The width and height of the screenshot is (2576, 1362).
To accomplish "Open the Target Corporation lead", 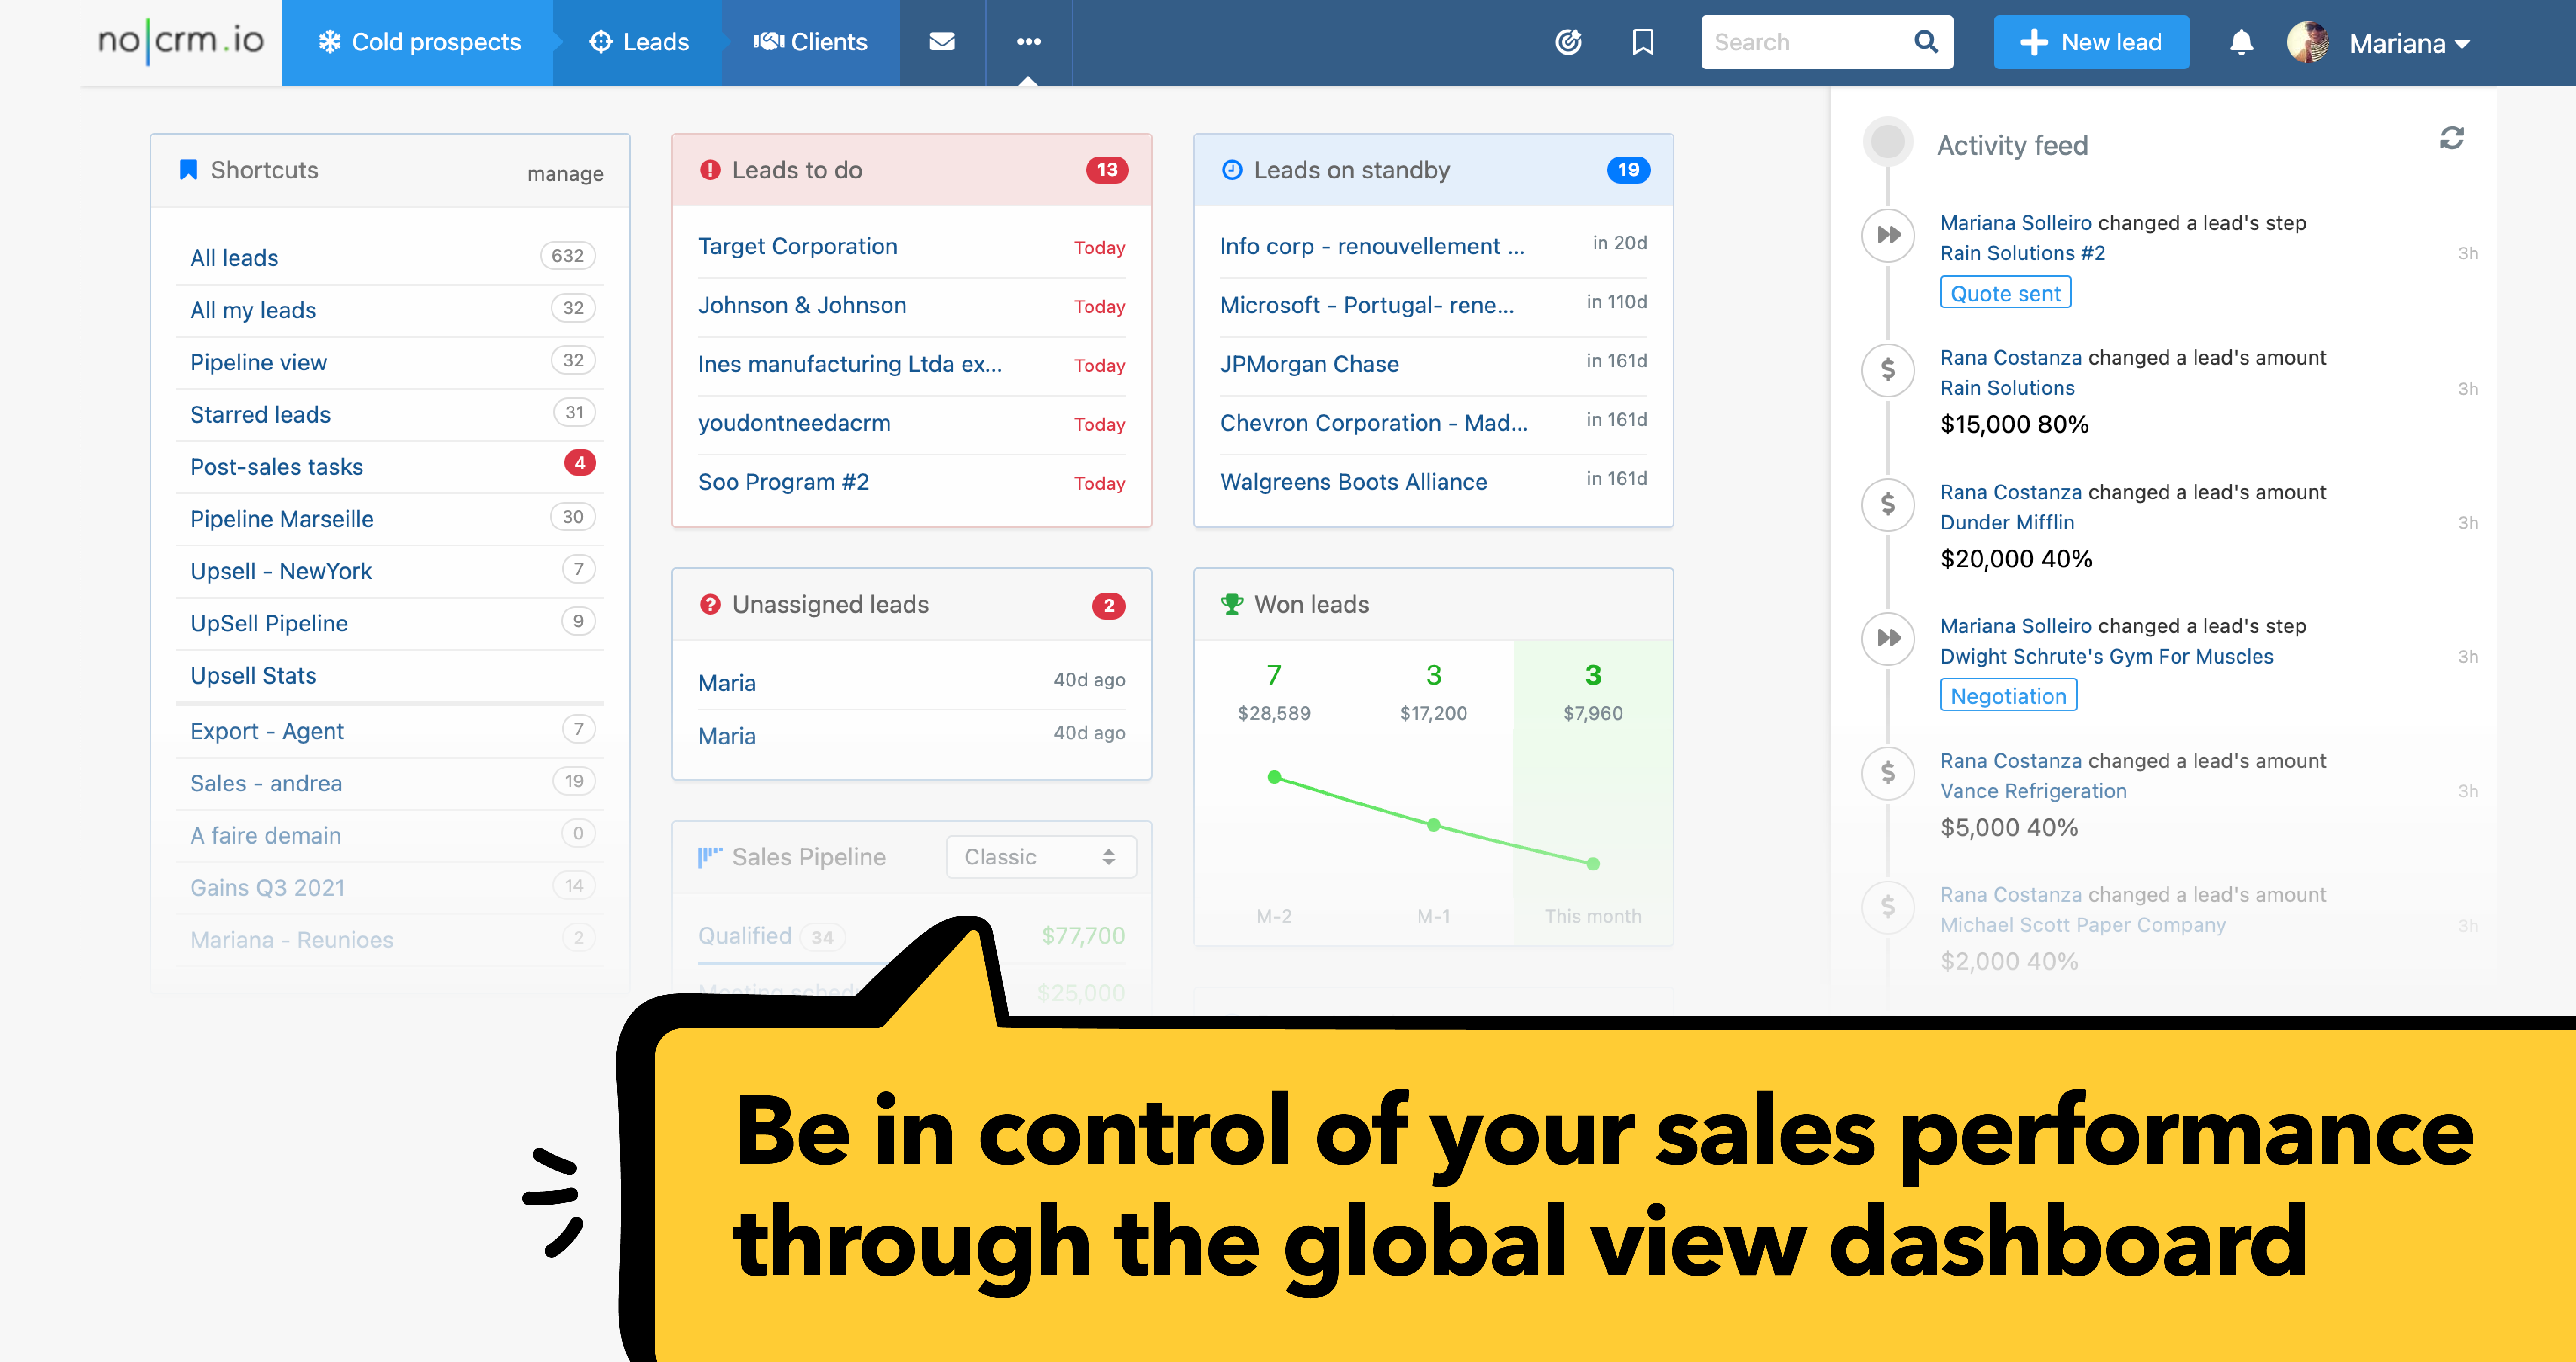I will [797, 246].
